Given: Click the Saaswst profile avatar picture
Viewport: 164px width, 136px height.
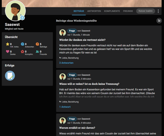Looking at the screenshot, I should (15, 11).
